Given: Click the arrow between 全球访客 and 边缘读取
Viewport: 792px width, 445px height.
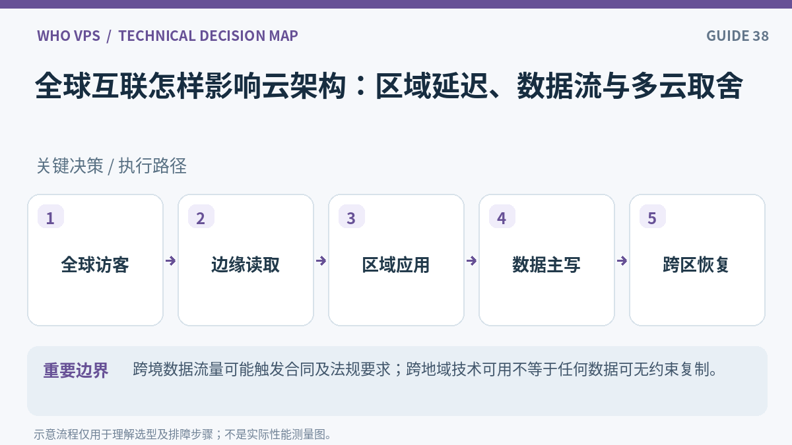Looking at the screenshot, I should coord(170,260).
